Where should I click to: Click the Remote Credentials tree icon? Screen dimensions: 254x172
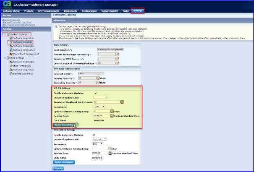click(x=11, y=73)
